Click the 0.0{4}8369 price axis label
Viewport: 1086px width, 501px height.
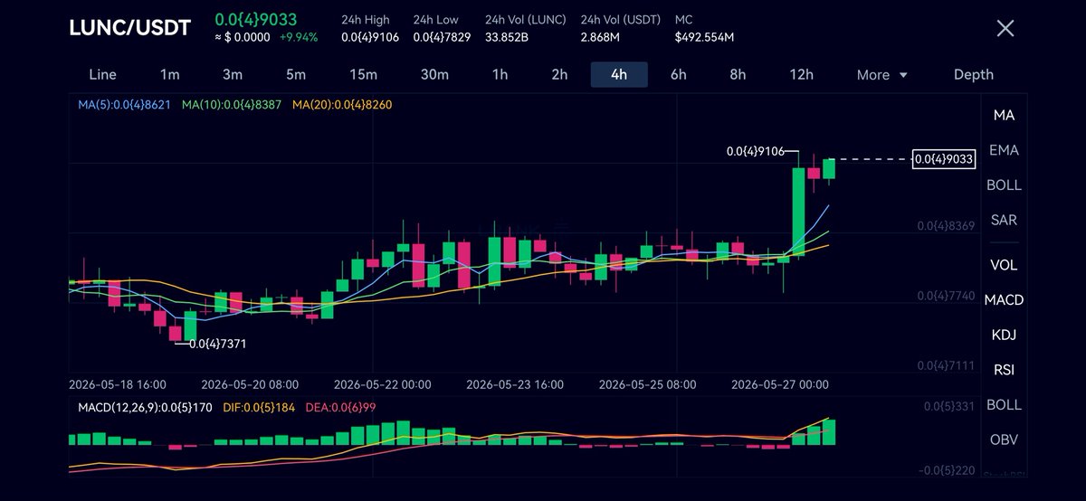945,226
